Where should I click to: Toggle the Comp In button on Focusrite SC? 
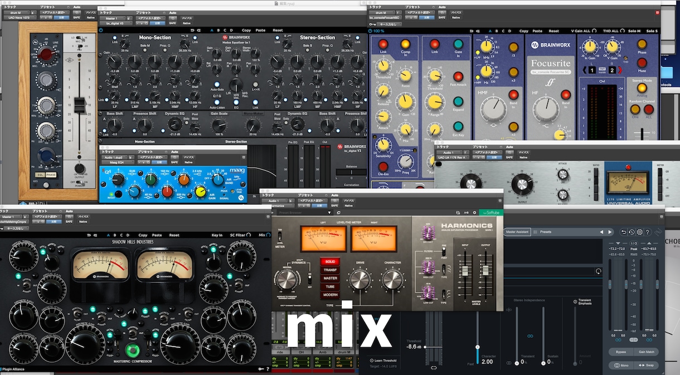click(405, 43)
